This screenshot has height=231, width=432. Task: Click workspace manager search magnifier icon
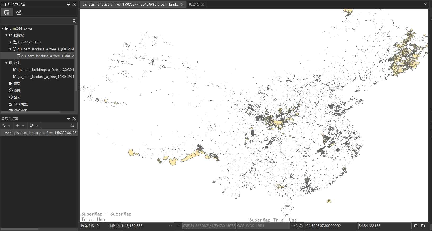coord(74,21)
